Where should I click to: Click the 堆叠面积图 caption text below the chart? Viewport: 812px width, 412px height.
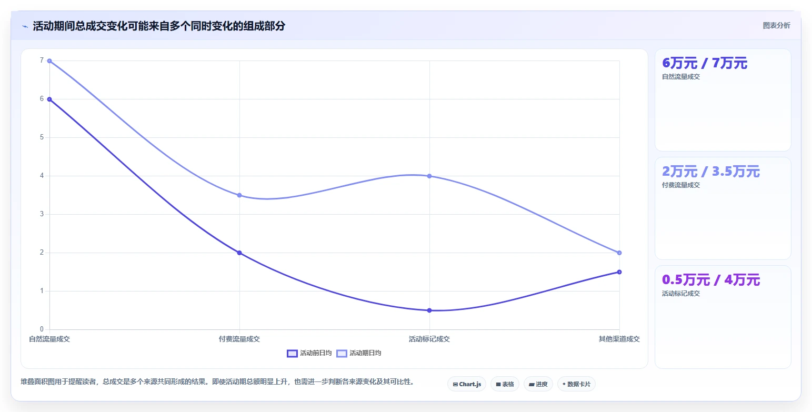click(217, 381)
